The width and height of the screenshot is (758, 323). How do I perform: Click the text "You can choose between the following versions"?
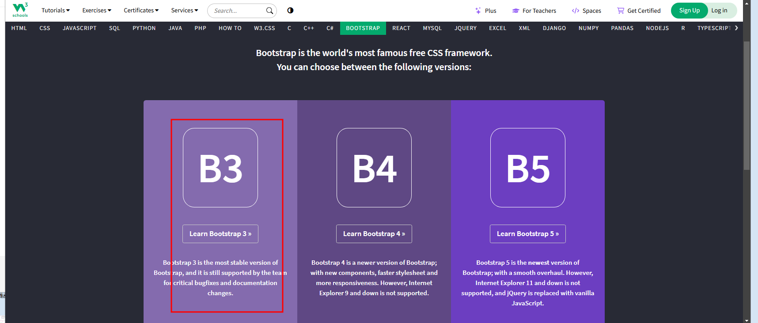pos(374,67)
